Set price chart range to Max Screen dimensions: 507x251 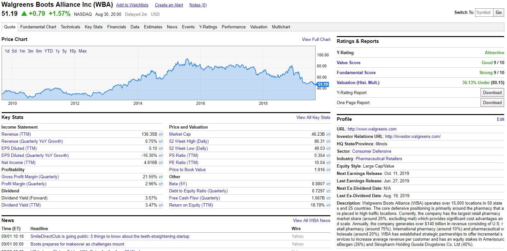tap(83, 51)
